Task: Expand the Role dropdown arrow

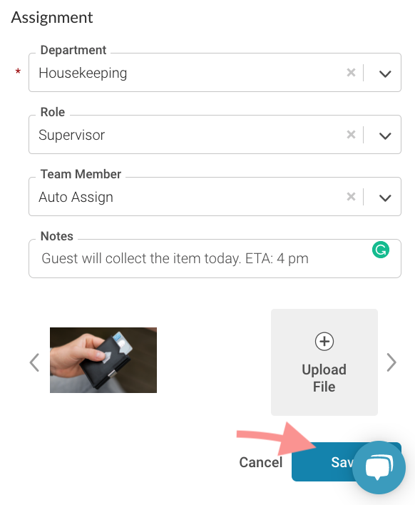Action: (385, 136)
